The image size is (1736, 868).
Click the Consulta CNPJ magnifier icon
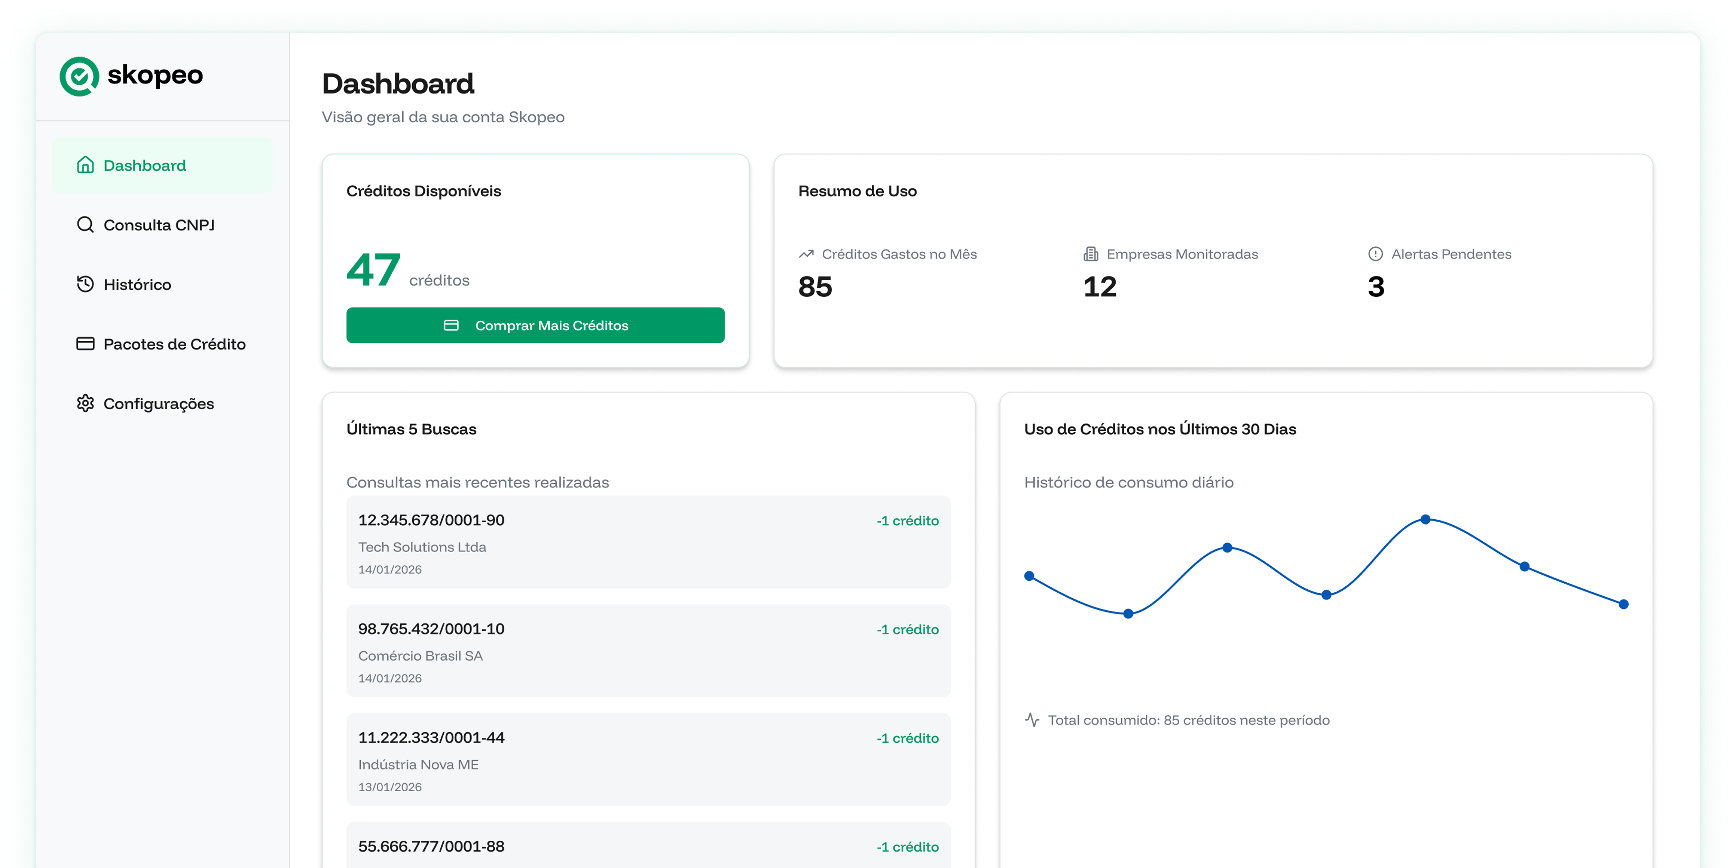(x=85, y=224)
